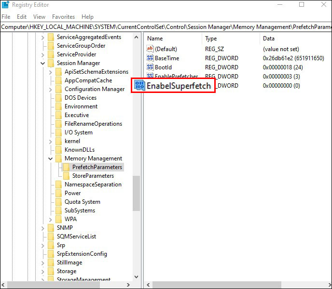Select the SubSystems folder icon
332x289 pixels.
click(58, 210)
